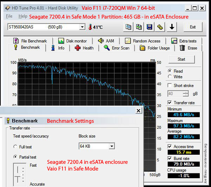Click the Health red cross icon
Image resolution: width=211 pixels, height=187 pixels.
(78, 48)
